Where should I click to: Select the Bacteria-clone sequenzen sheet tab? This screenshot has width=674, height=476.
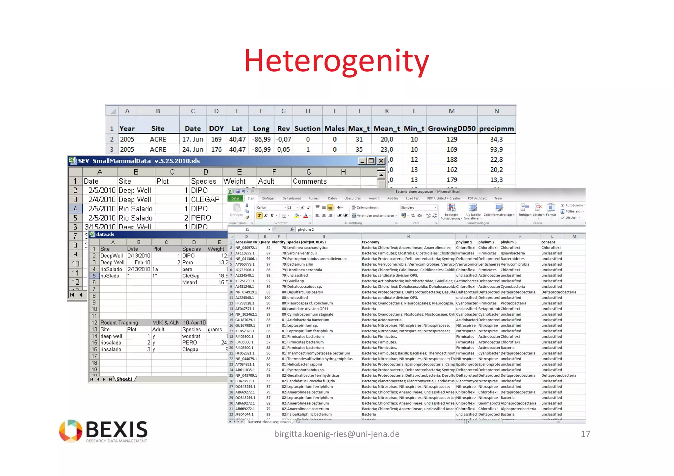click(x=269, y=422)
